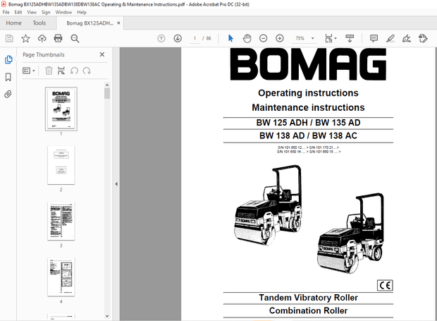Viewport: 437px width, 321px height.
Task: Open the Window menu
Action: point(63,12)
